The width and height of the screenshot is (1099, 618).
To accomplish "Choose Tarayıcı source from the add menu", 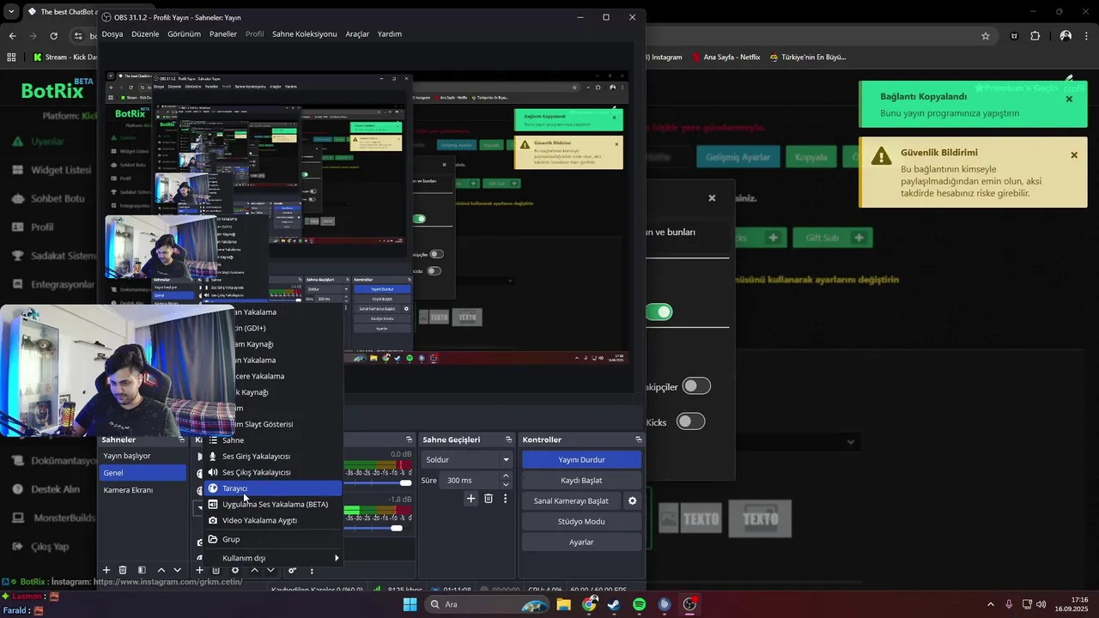I will coord(273,488).
